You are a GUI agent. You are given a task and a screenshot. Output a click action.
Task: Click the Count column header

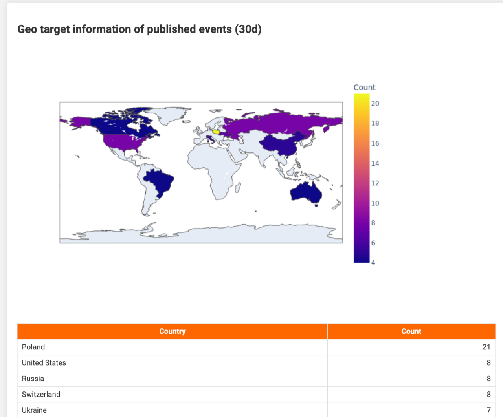point(411,331)
